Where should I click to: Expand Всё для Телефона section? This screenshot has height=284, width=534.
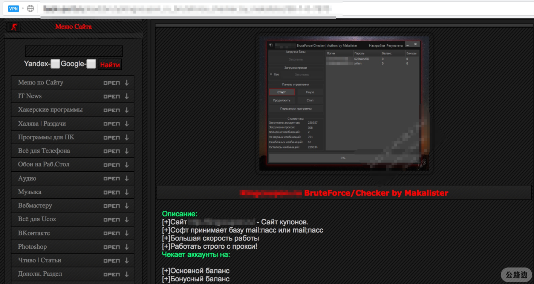(72, 151)
